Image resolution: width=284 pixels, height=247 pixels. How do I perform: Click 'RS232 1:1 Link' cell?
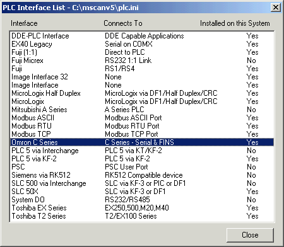click(128, 60)
